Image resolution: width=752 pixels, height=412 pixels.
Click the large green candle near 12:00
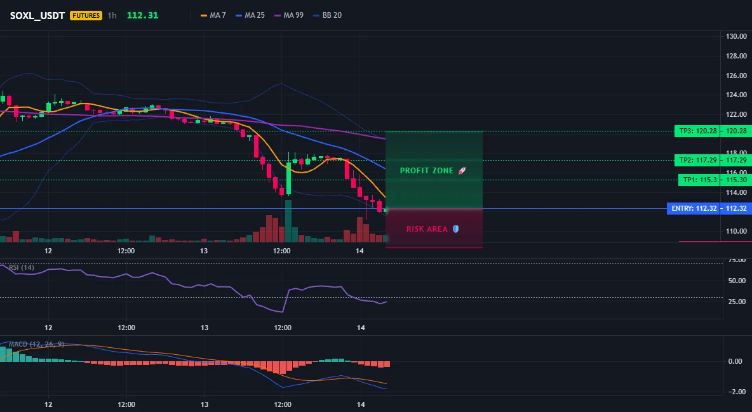click(289, 178)
